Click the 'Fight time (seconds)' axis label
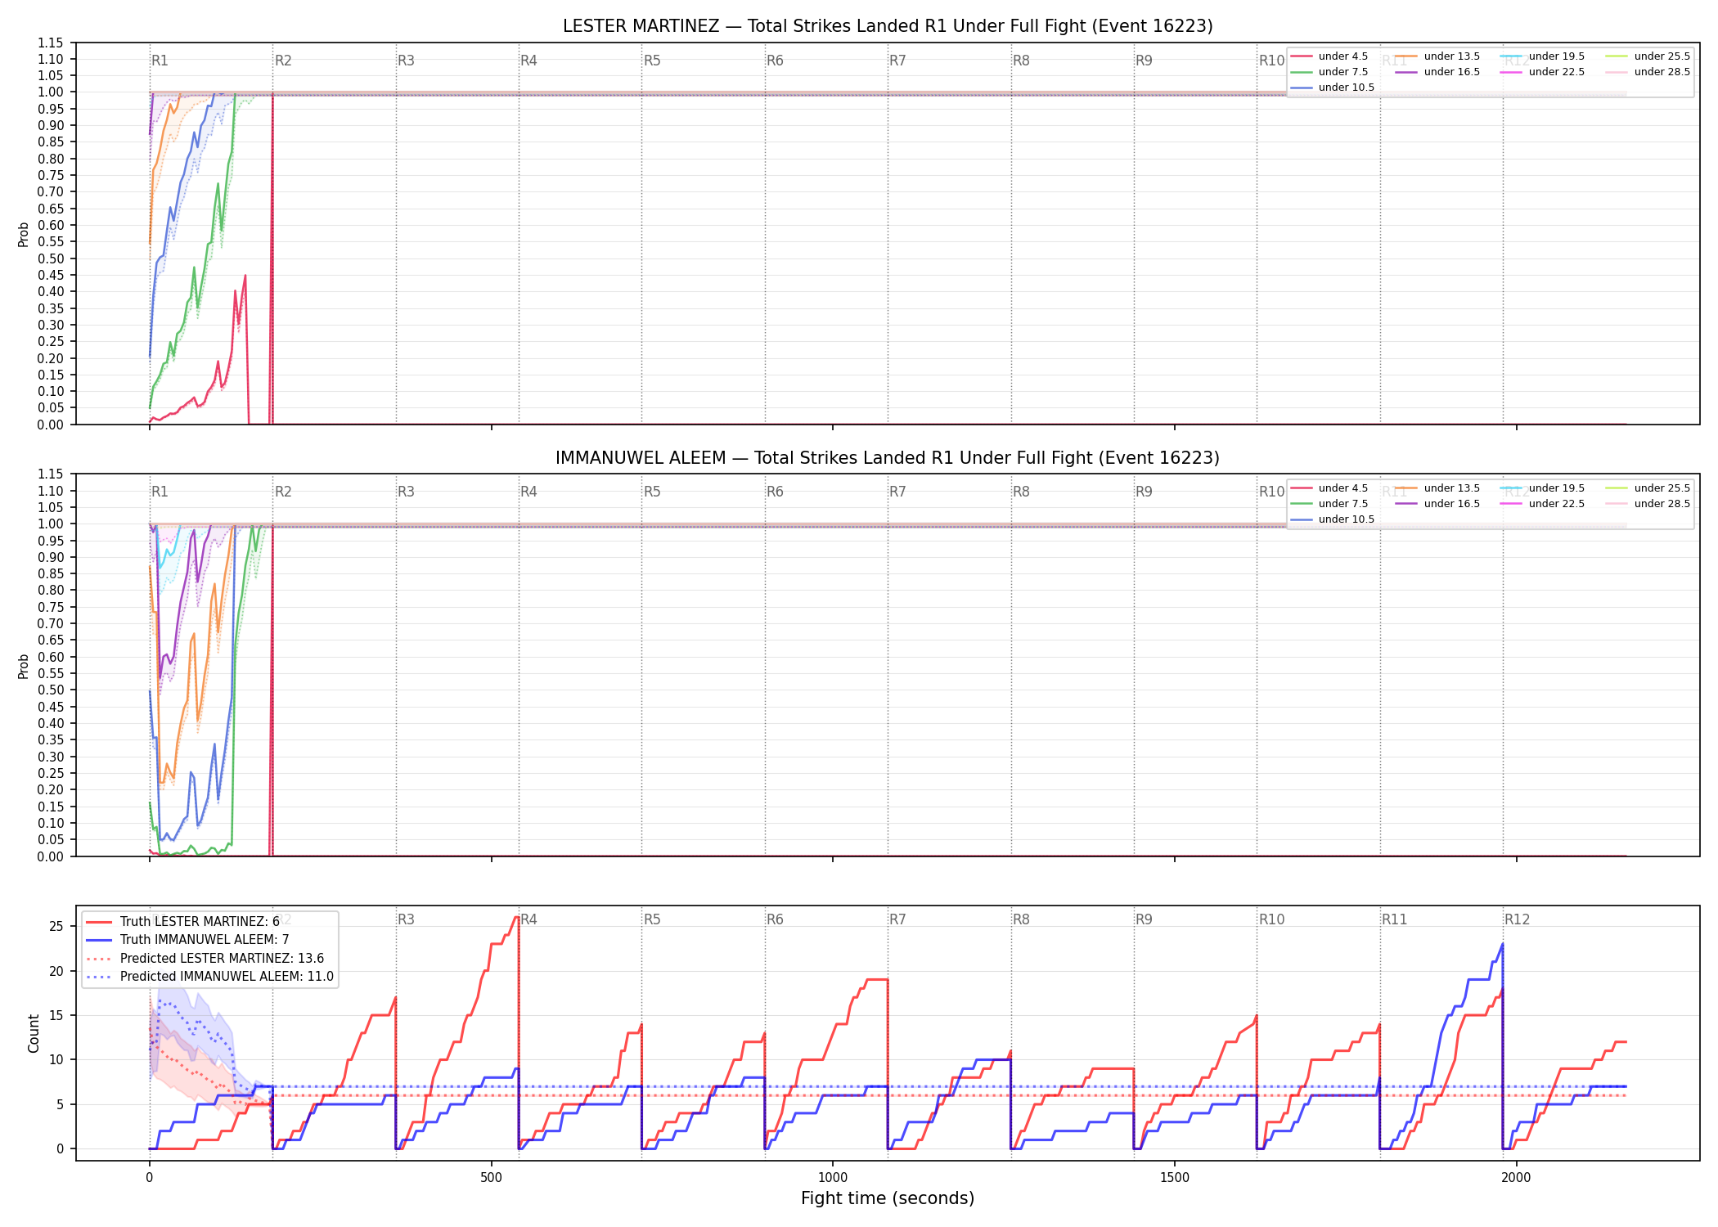 coord(888,1198)
